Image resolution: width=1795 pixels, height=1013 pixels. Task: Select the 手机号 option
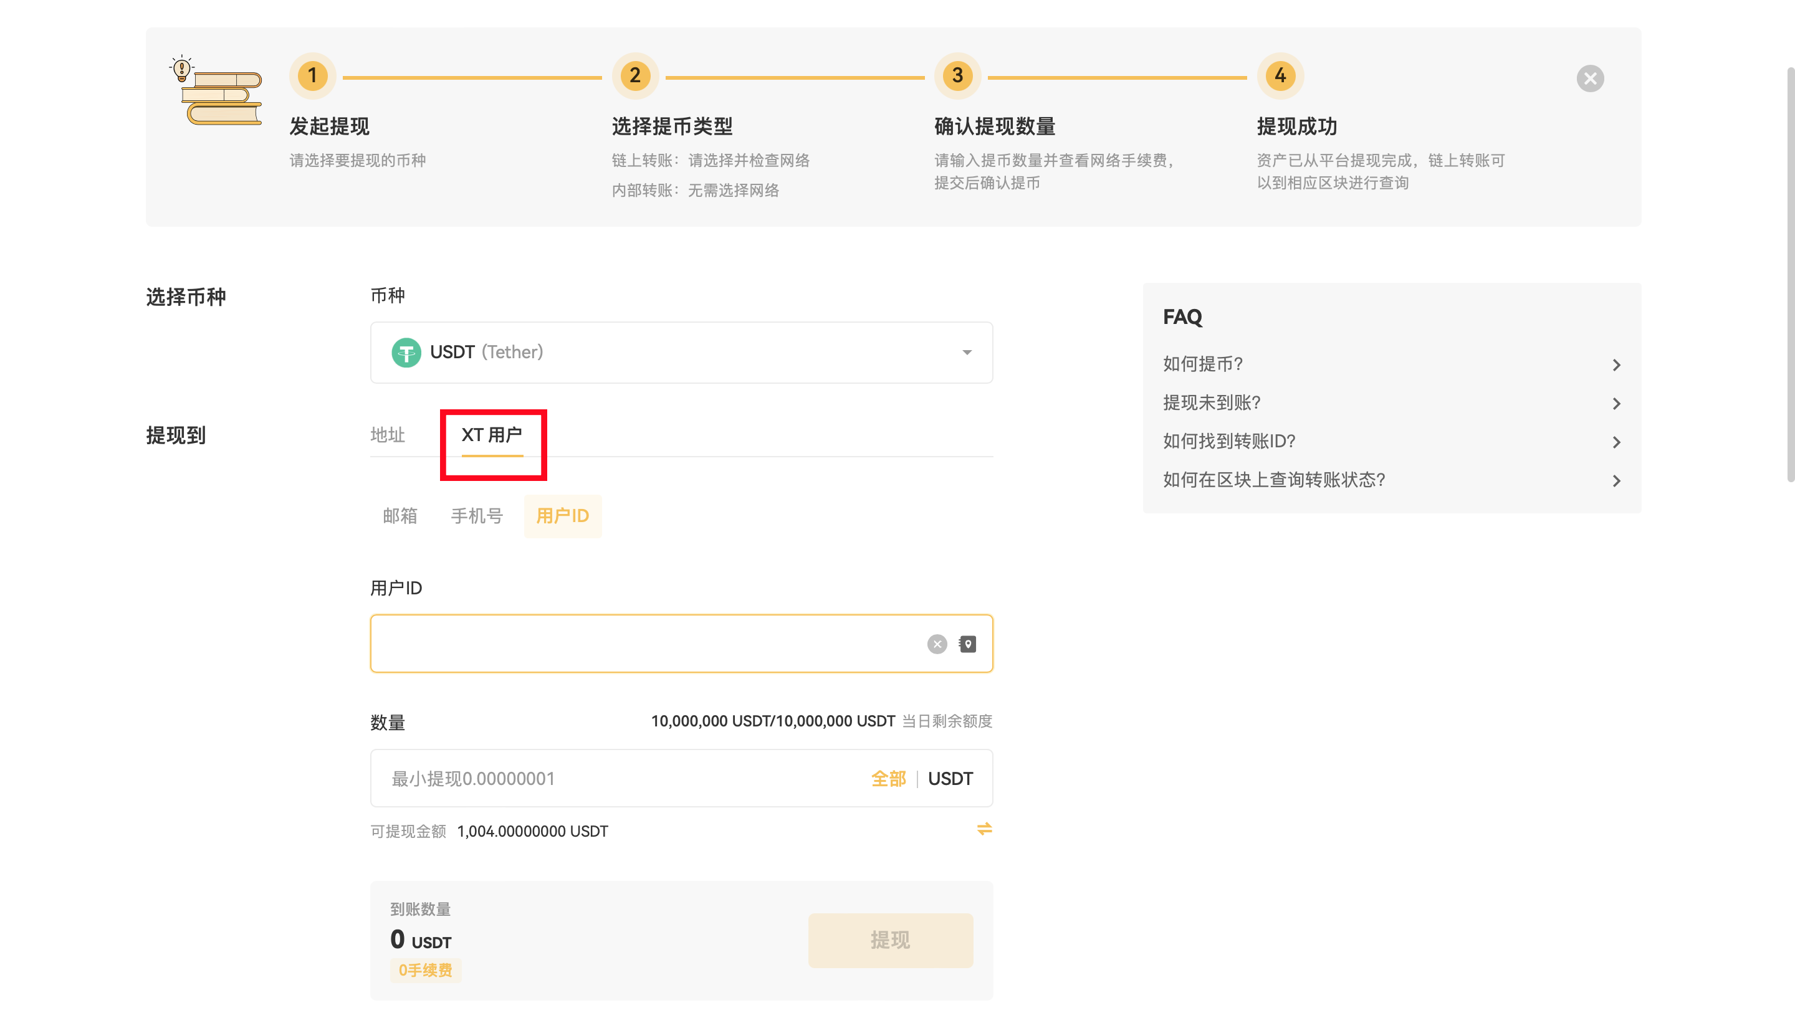coord(477,516)
